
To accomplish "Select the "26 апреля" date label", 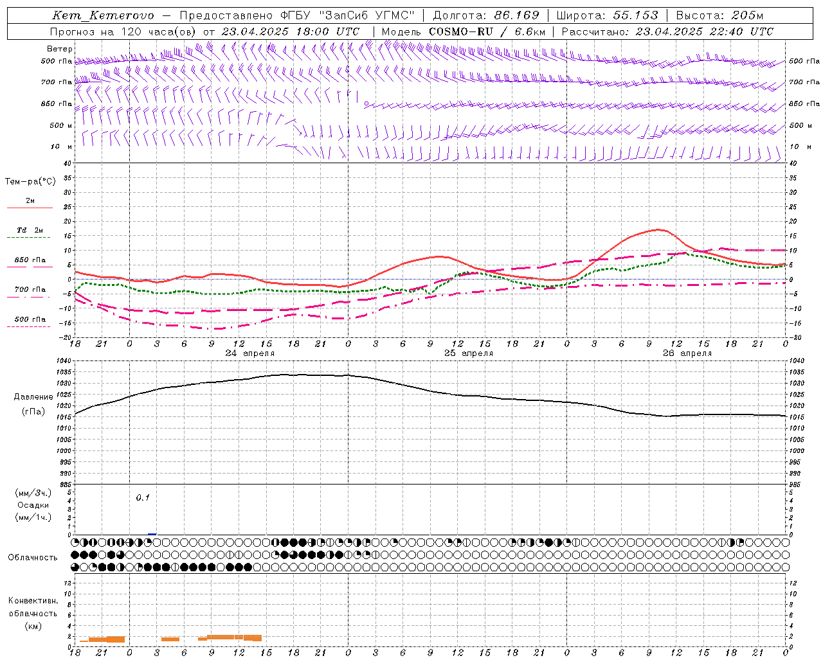I will [x=687, y=353].
